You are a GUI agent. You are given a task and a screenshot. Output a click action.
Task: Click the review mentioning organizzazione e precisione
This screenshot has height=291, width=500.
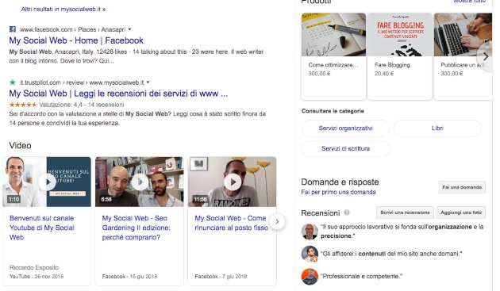click(402, 232)
